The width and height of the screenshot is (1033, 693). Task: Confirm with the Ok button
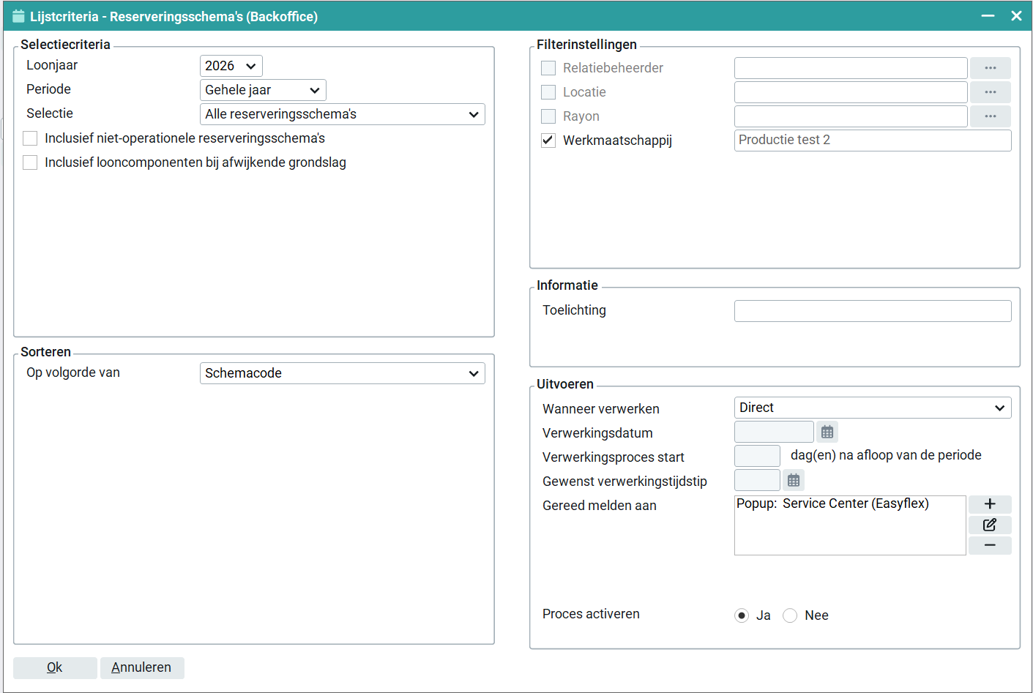tap(55, 667)
